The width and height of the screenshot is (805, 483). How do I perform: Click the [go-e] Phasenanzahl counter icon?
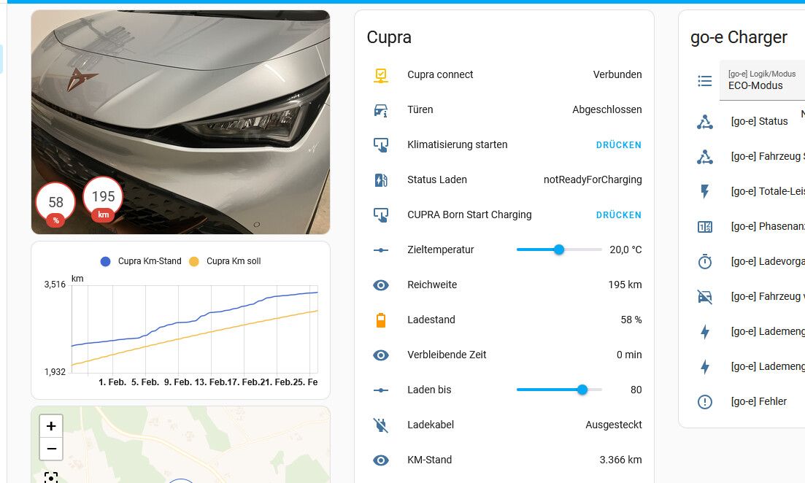coord(705,227)
